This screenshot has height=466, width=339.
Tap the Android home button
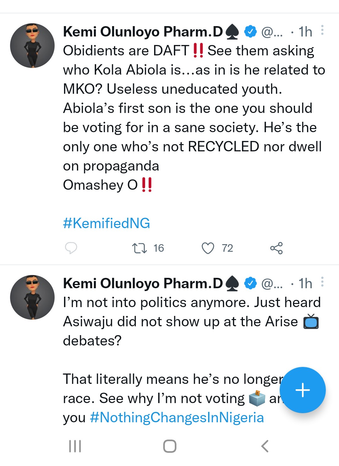170,446
